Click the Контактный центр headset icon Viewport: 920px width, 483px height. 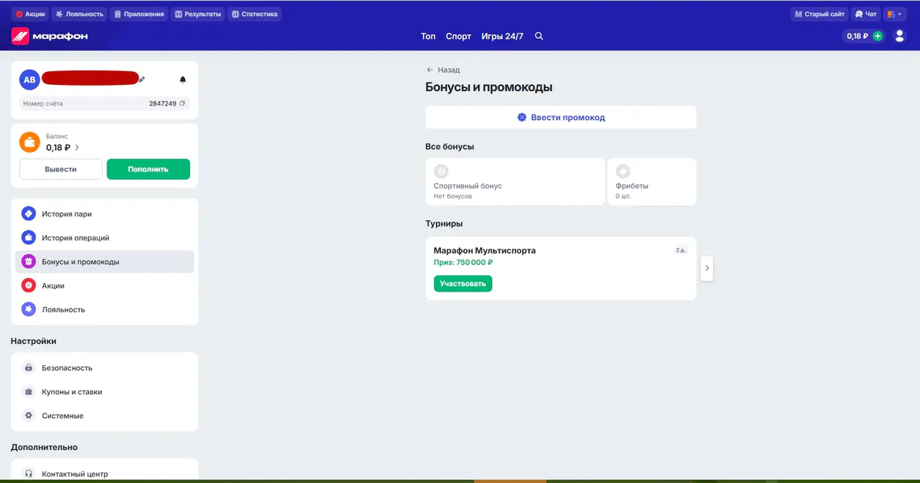[28, 474]
